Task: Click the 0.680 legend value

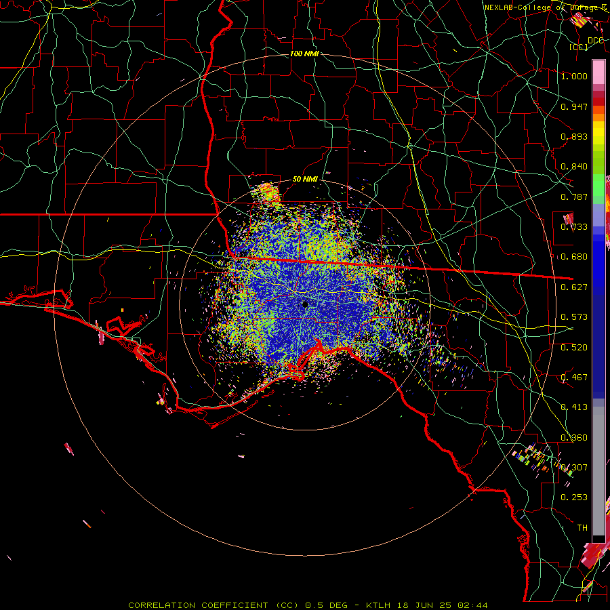Action: [x=574, y=257]
